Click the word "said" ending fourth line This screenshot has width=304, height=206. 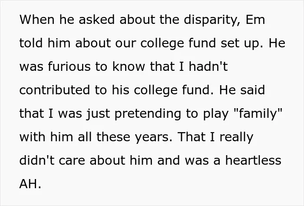coord(253,90)
